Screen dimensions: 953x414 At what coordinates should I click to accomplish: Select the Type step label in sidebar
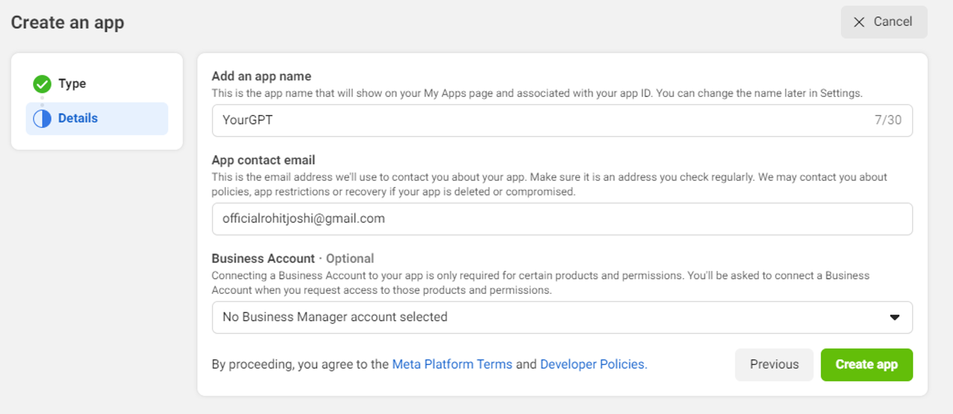72,84
